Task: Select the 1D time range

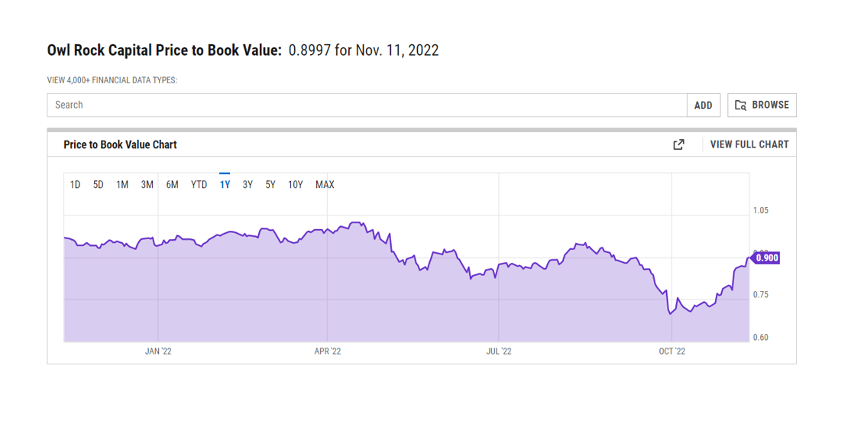Action: pos(75,185)
